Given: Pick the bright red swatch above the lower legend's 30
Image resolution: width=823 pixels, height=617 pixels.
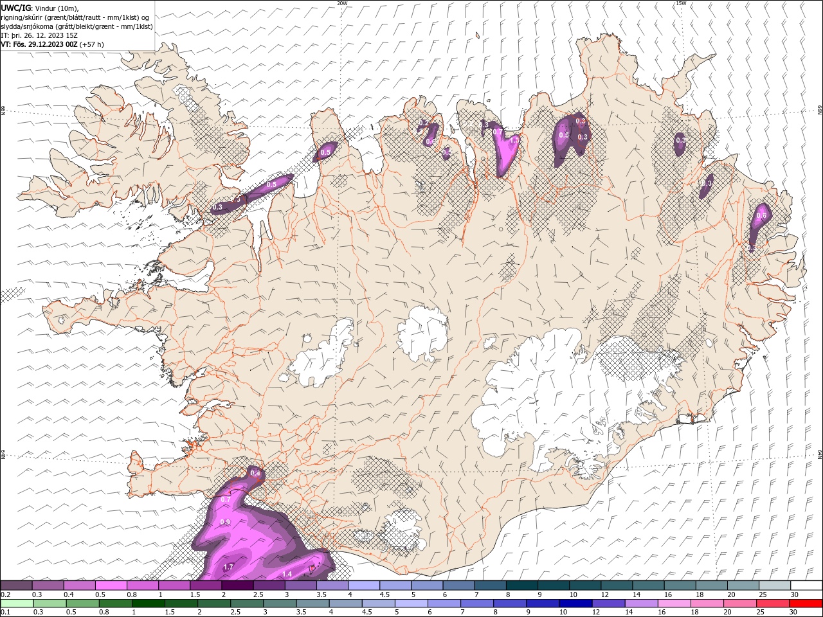Looking at the screenshot, I should pos(806,604).
